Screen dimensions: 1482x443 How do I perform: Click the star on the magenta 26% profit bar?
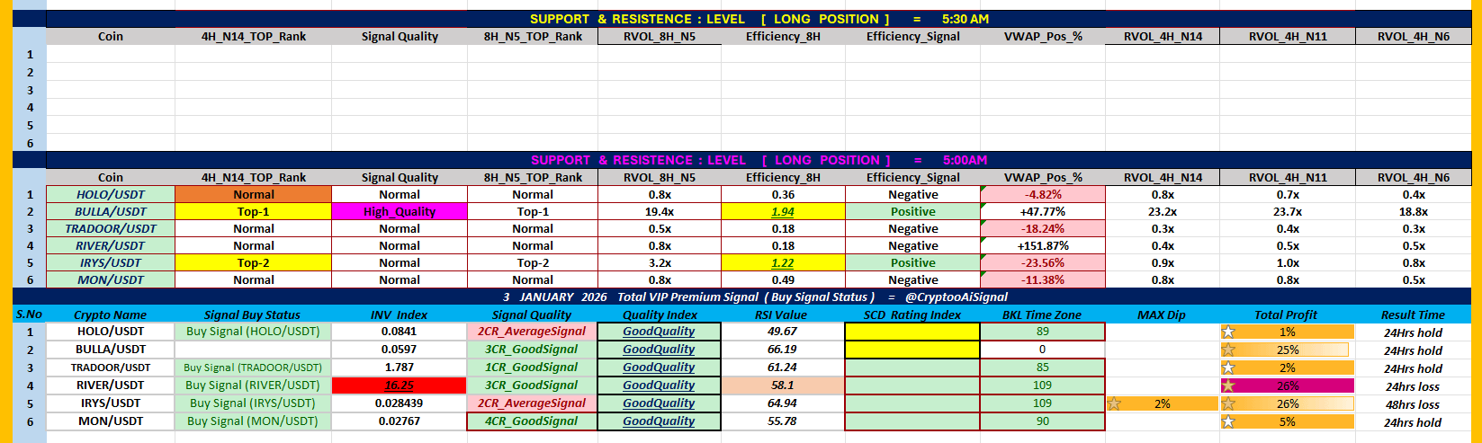1227,385
